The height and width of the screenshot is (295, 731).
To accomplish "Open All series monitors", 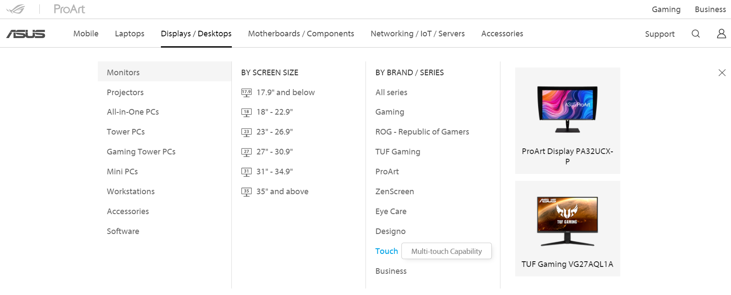I will (391, 93).
